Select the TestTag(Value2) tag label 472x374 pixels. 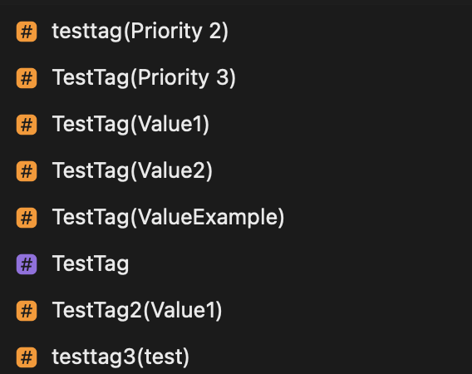coord(132,171)
